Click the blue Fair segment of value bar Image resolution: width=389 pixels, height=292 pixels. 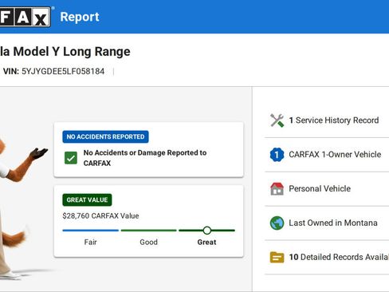[91, 231]
